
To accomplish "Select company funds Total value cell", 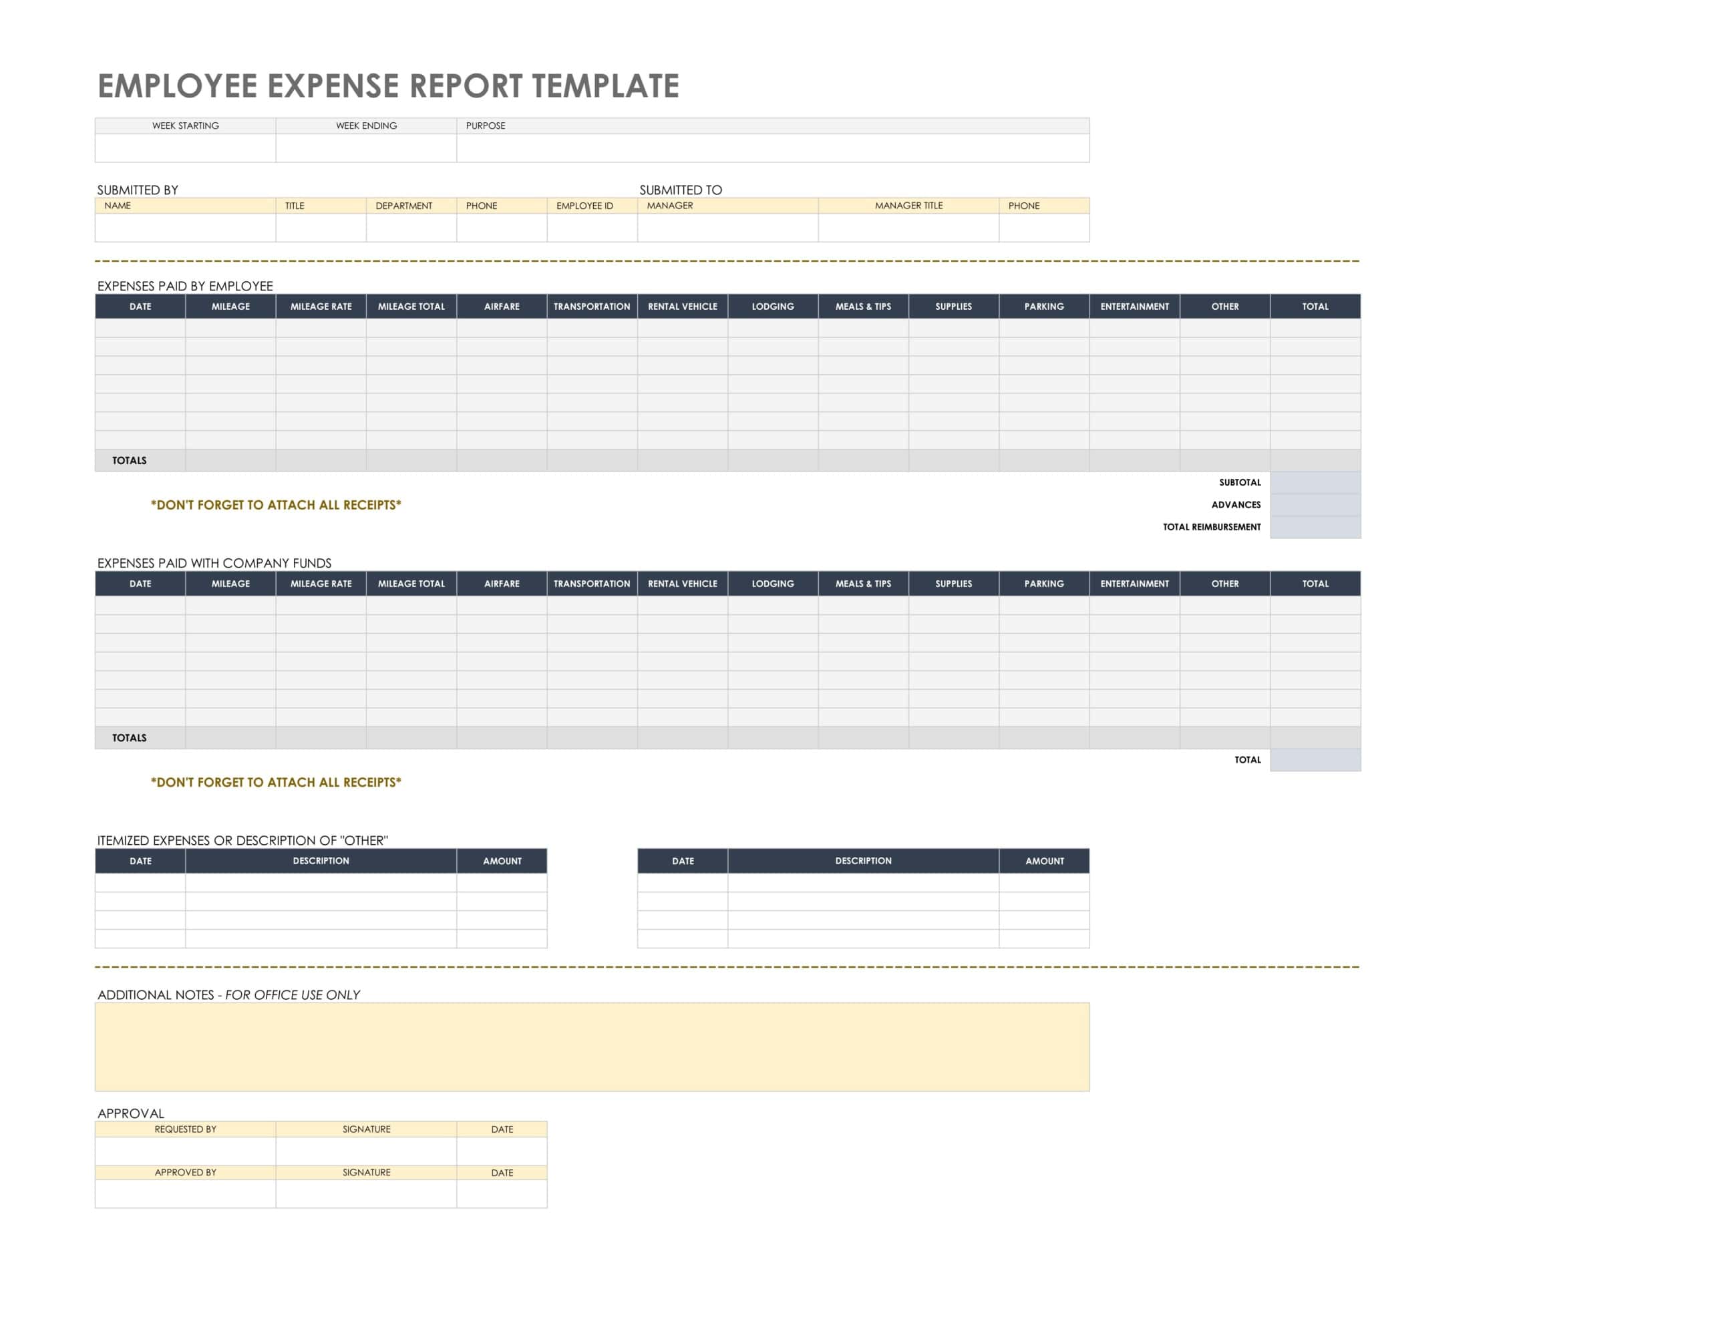I will tap(1315, 759).
